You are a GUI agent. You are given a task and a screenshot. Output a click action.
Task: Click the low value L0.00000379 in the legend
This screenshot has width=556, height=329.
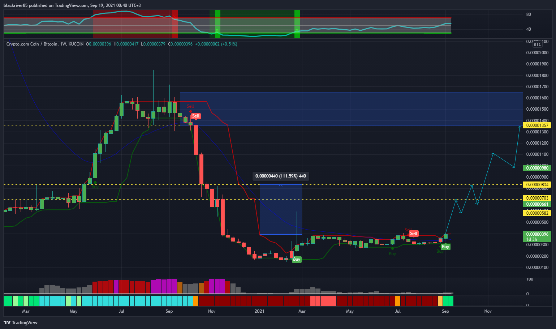153,44
